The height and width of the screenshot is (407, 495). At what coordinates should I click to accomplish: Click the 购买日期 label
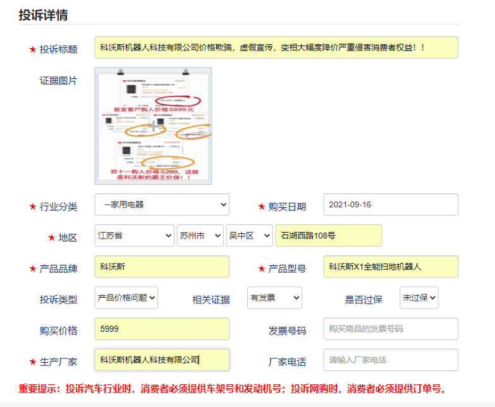[287, 207]
